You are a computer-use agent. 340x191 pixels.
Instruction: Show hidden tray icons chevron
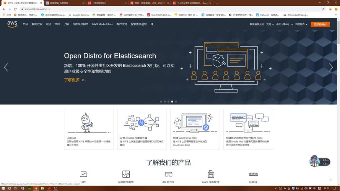click(x=276, y=188)
